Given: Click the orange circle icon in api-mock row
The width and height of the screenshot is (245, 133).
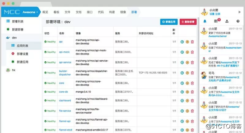Looking at the screenshot, I should pyautogui.click(x=187, y=52).
